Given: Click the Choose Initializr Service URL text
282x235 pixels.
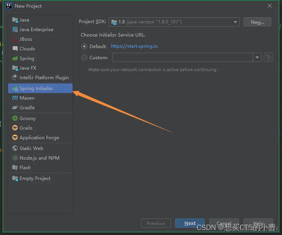Looking at the screenshot, I should tap(113, 35).
